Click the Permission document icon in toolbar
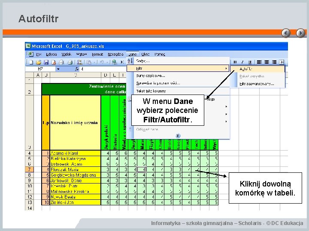The height and width of the screenshot is (231, 309). [x=53, y=62]
